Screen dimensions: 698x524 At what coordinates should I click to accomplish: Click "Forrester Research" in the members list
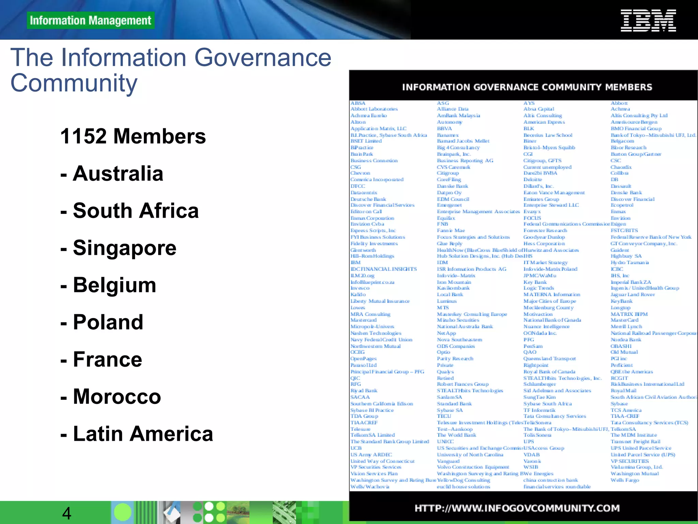545,231
